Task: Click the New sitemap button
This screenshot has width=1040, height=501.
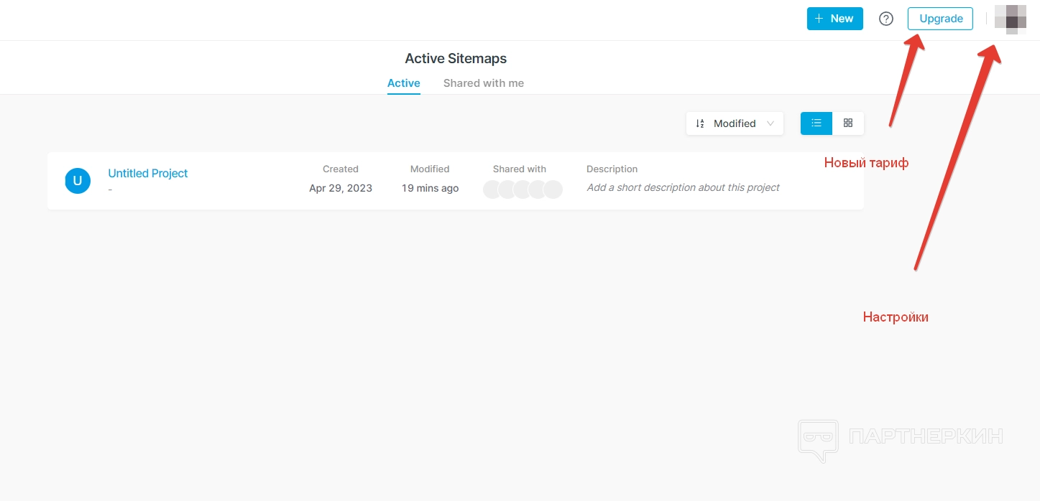Action: [834, 19]
